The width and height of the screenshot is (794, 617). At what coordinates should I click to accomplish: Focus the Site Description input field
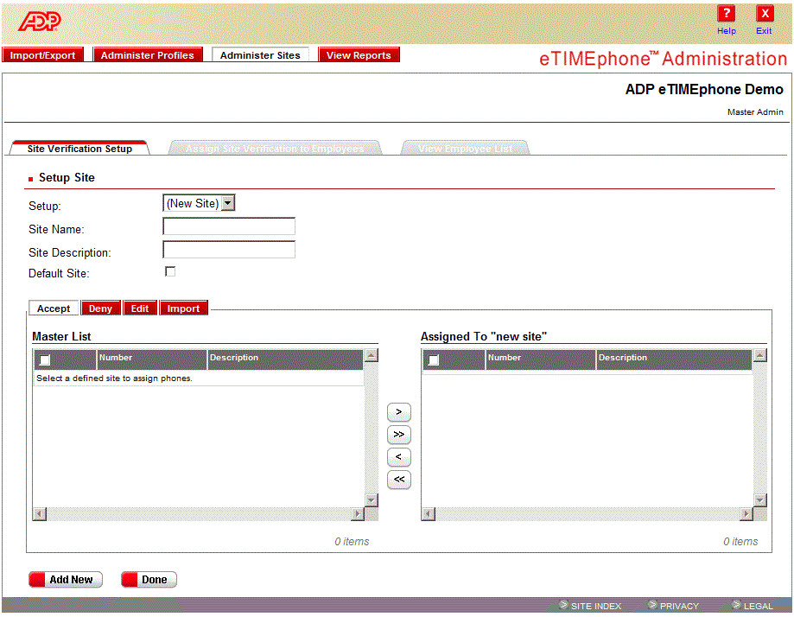point(229,250)
